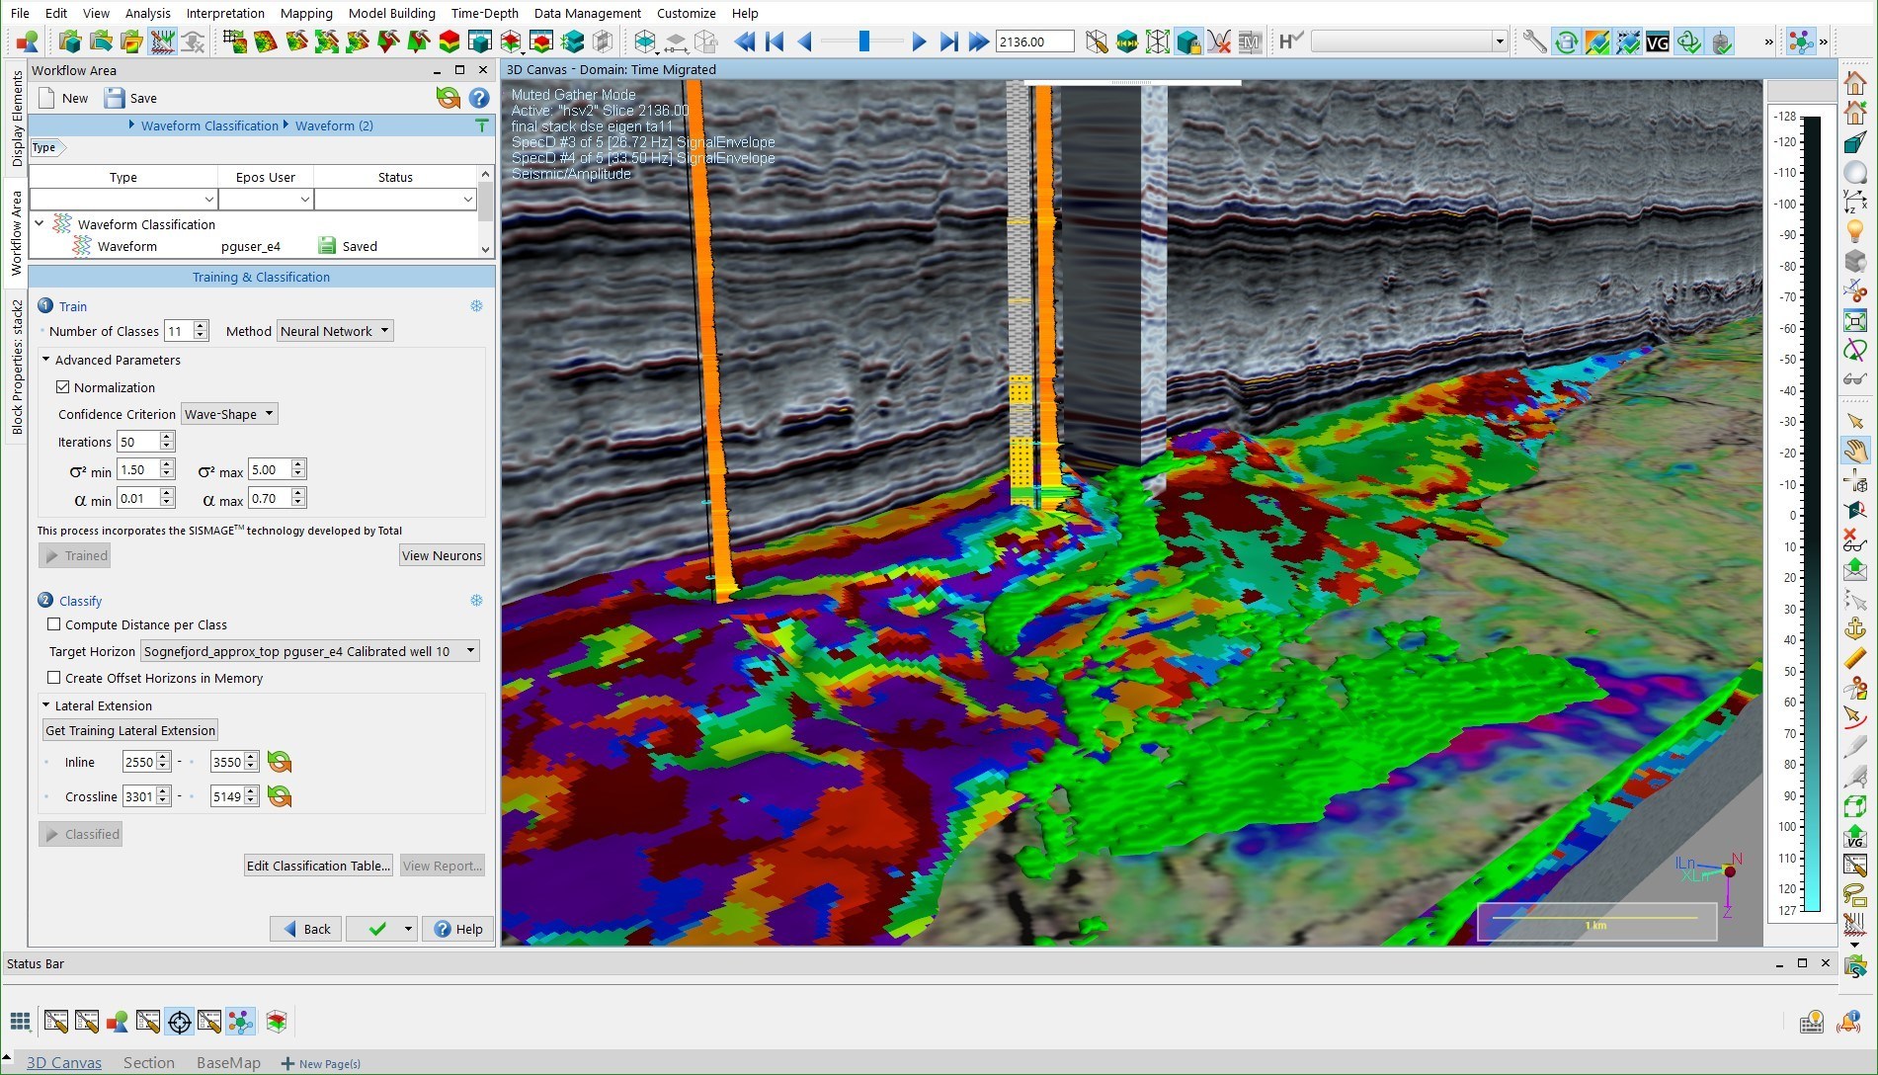Click the wrench settings icon in toolbar
The height and width of the screenshot is (1075, 1878).
coord(1533,41)
